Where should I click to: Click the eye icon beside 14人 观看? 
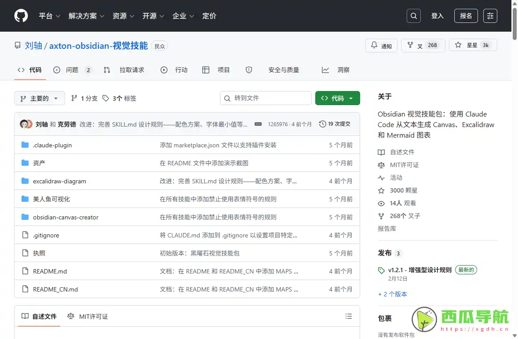(x=381, y=203)
